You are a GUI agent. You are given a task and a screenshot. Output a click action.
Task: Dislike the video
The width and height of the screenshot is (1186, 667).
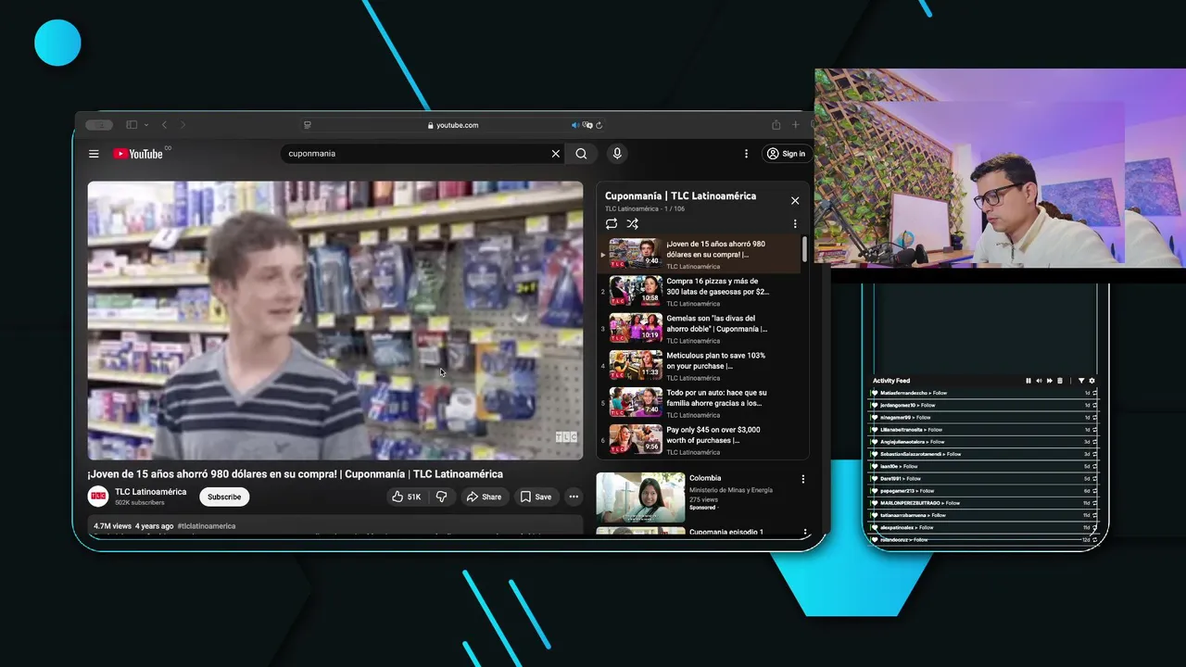(442, 497)
